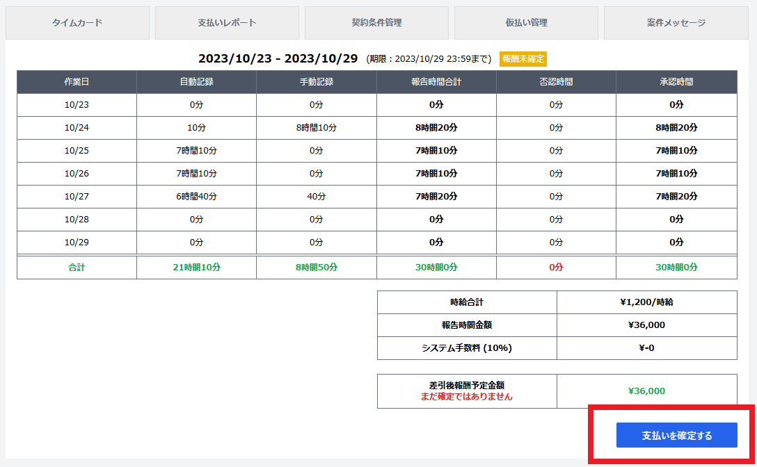This screenshot has height=467, width=757.
Task: Click the yellow 報酬未確定 status badge
Action: point(523,59)
